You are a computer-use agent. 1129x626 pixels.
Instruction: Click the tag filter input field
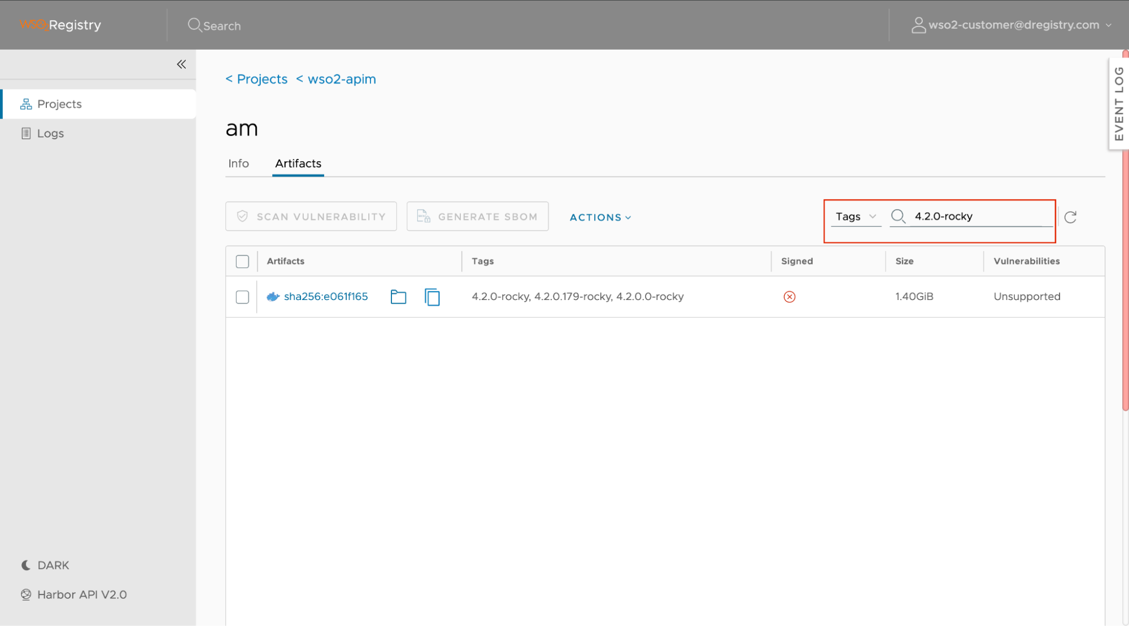[x=980, y=217]
